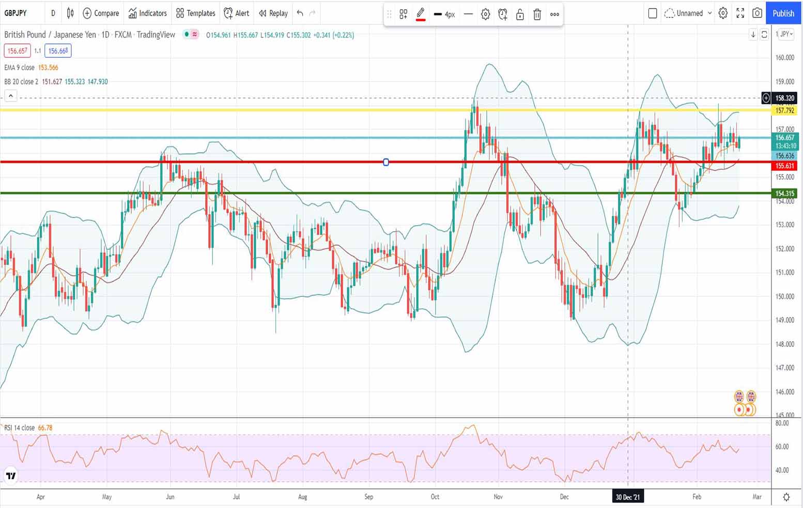Undo the last chart action
The width and height of the screenshot is (803, 508).
click(300, 13)
